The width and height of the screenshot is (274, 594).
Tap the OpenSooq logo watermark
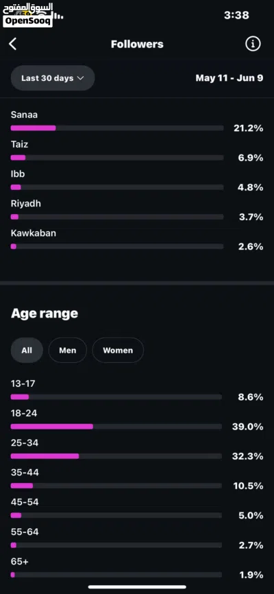27,16
